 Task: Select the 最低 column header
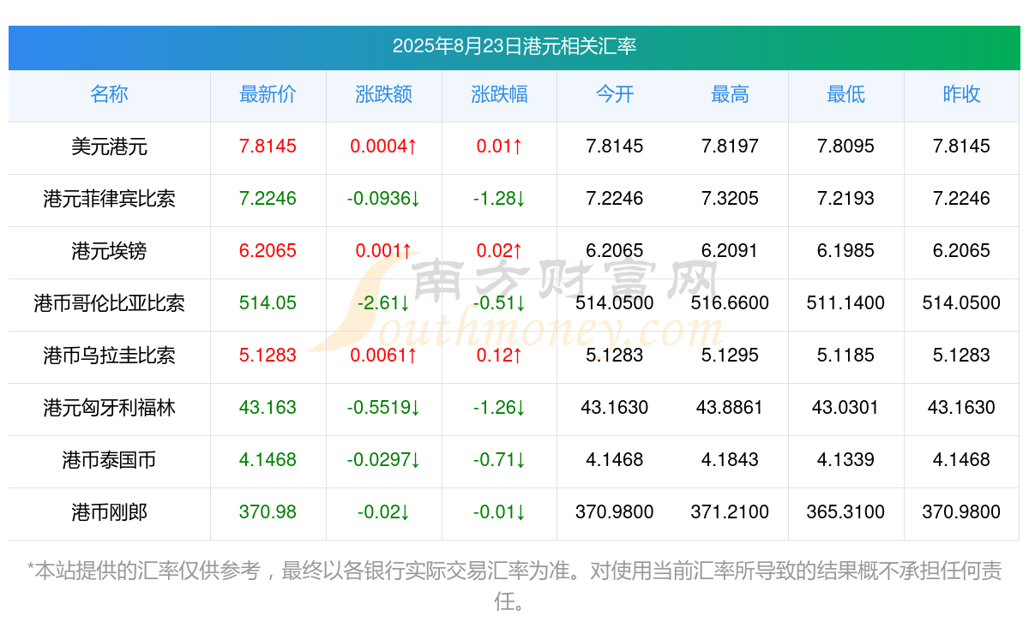pyautogui.click(x=845, y=94)
